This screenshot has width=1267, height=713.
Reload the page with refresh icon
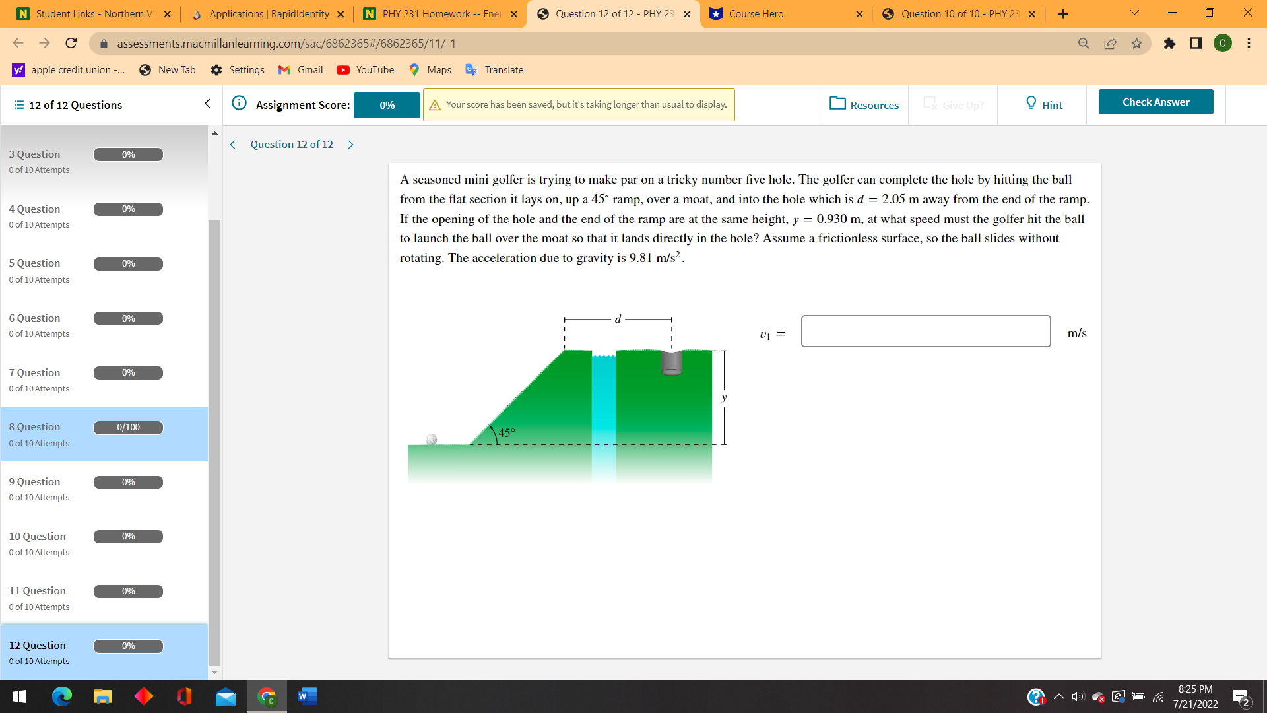pos(71,44)
